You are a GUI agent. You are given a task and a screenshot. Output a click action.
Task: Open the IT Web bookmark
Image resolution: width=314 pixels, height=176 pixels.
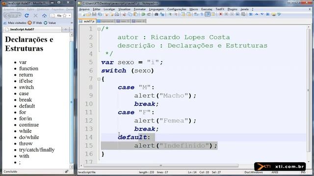(x=35, y=23)
